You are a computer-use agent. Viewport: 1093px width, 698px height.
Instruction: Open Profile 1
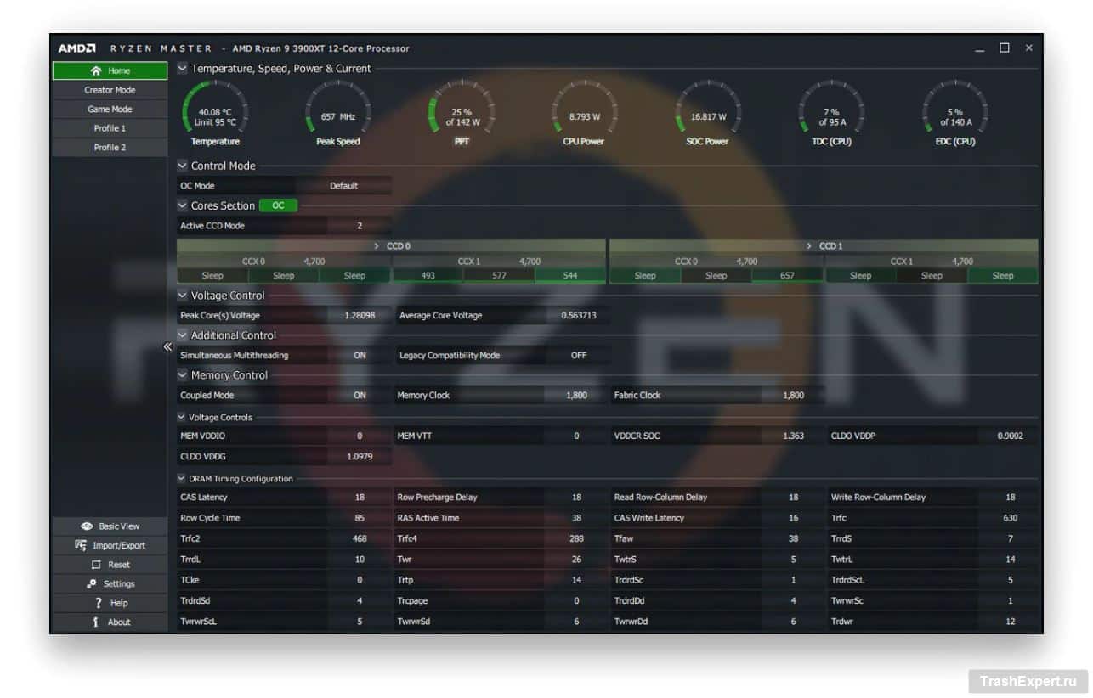coord(110,128)
